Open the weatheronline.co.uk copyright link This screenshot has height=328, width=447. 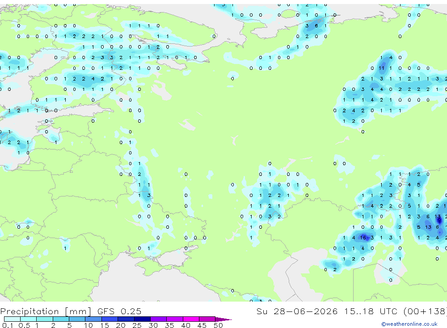pos(409,324)
